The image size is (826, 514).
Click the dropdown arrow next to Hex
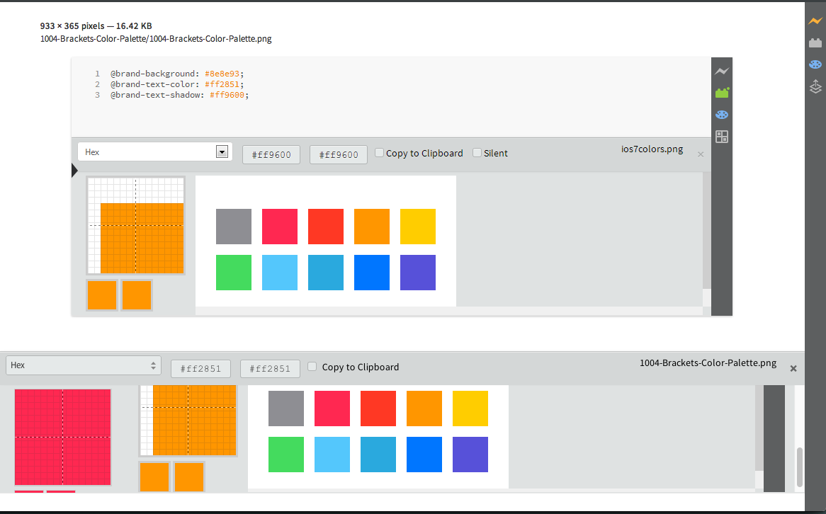222,151
